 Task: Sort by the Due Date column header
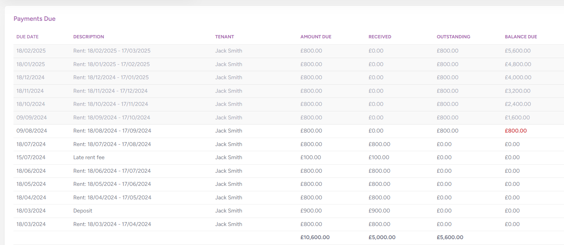[27, 37]
